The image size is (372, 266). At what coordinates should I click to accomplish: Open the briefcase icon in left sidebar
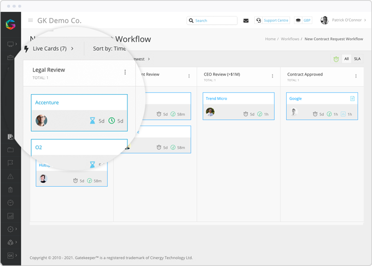[10, 57]
